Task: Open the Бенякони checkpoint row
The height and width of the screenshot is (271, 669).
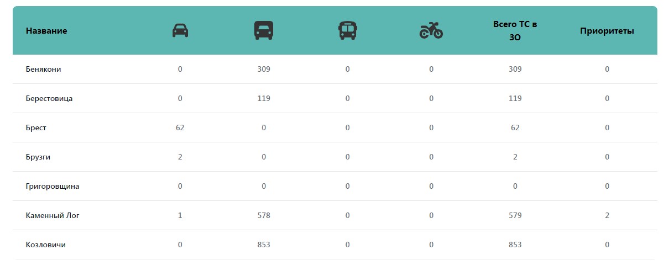Action: pyautogui.click(x=43, y=70)
